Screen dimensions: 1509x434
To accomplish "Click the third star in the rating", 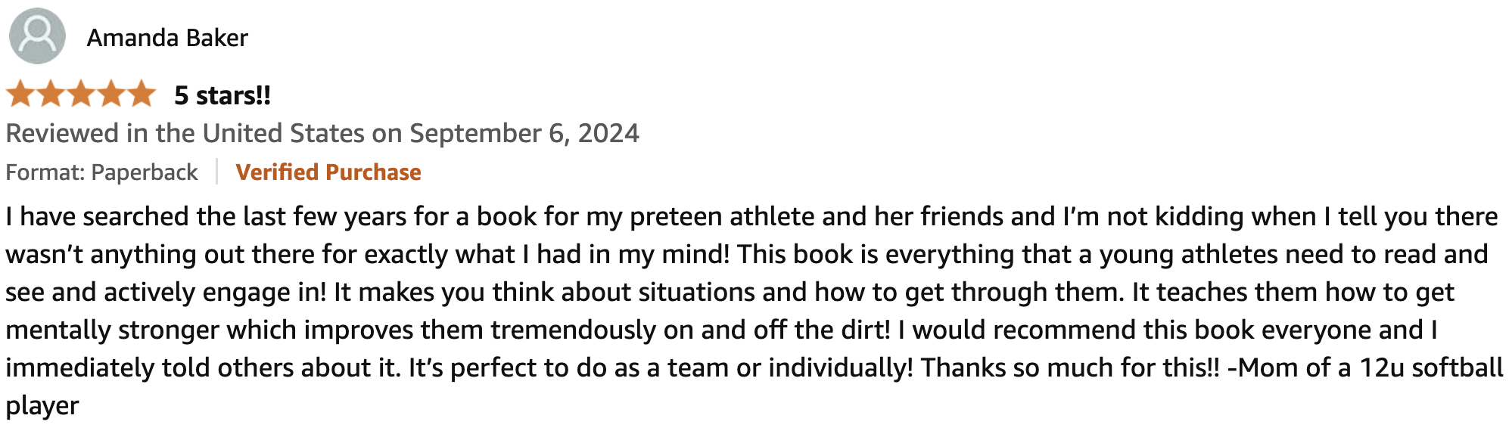I will [x=81, y=95].
